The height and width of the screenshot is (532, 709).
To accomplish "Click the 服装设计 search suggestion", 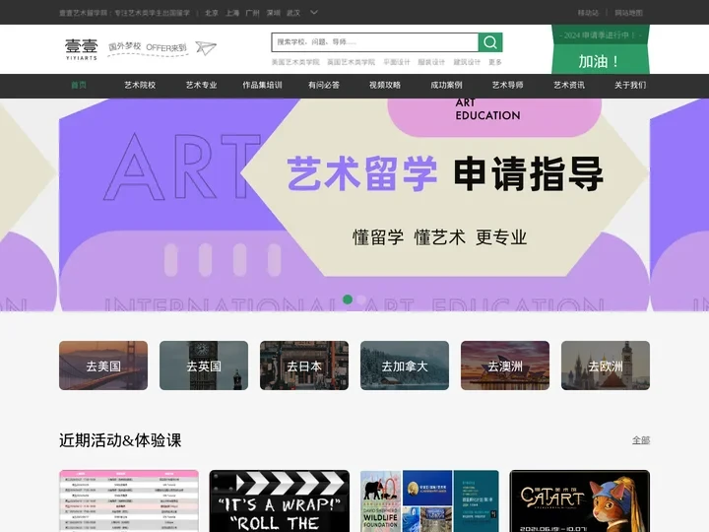I will point(431,62).
